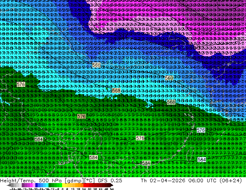Click the cyan swatch in the color legend
Screen dimensions: 246x190
47,185
